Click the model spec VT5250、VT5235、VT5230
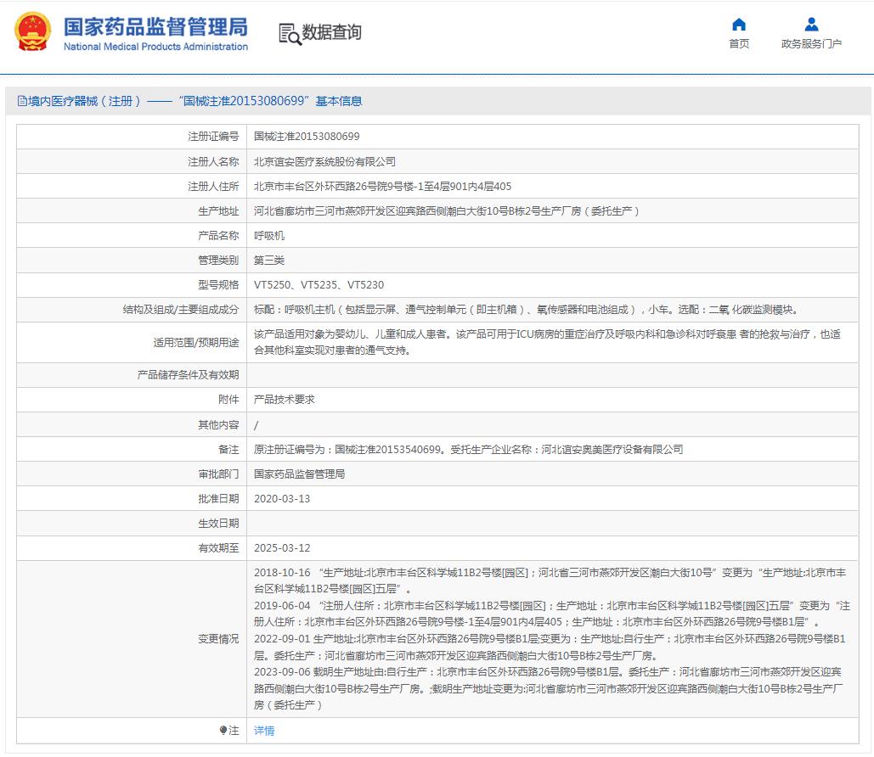874x757 pixels. point(319,285)
